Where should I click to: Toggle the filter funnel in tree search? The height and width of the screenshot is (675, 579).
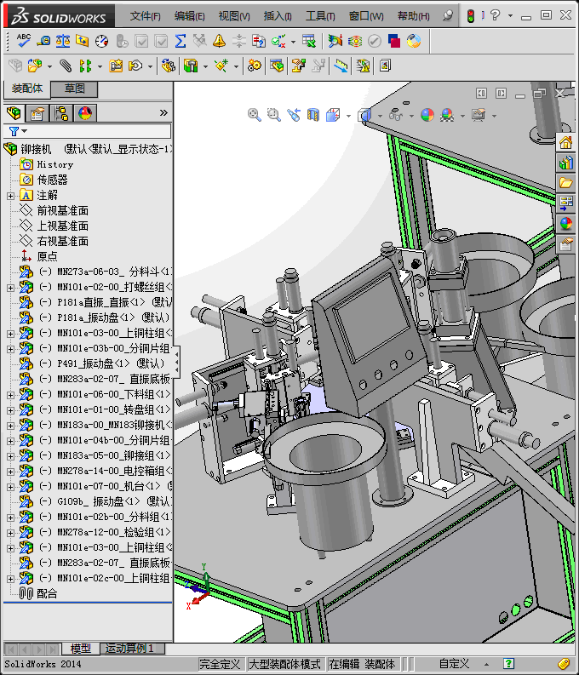coord(14,131)
